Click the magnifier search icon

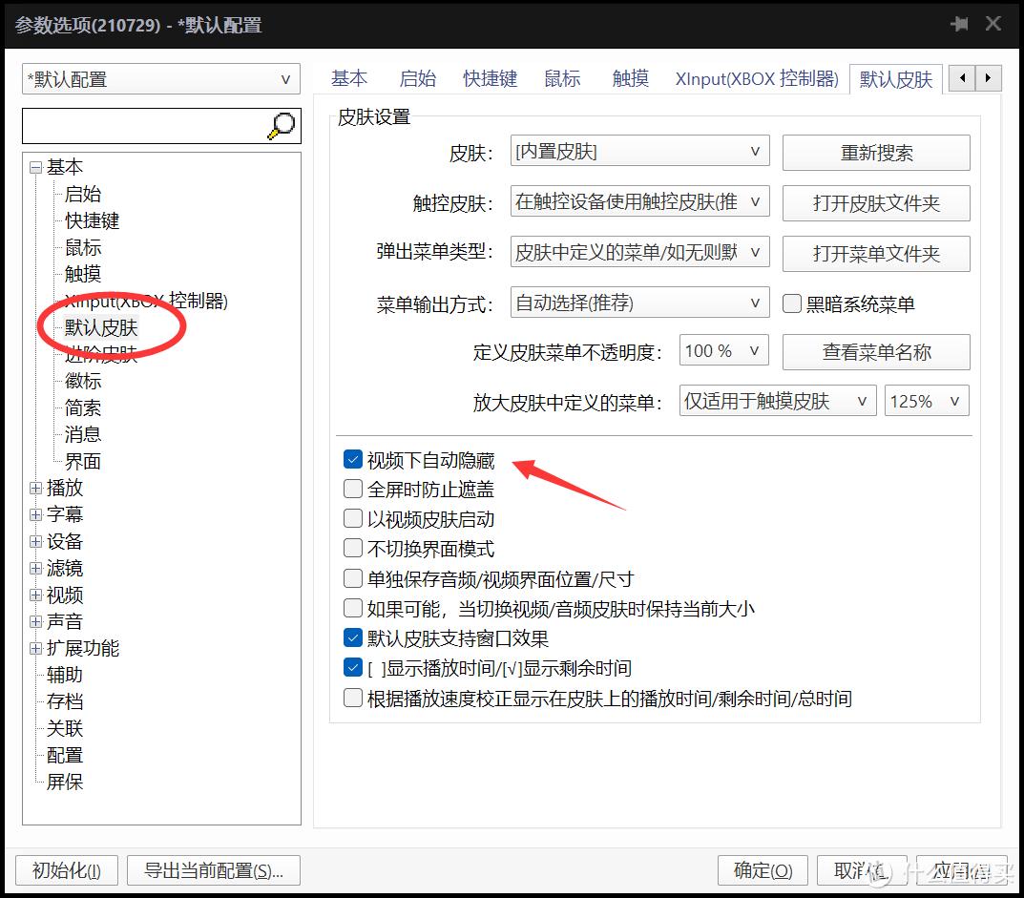[x=280, y=125]
